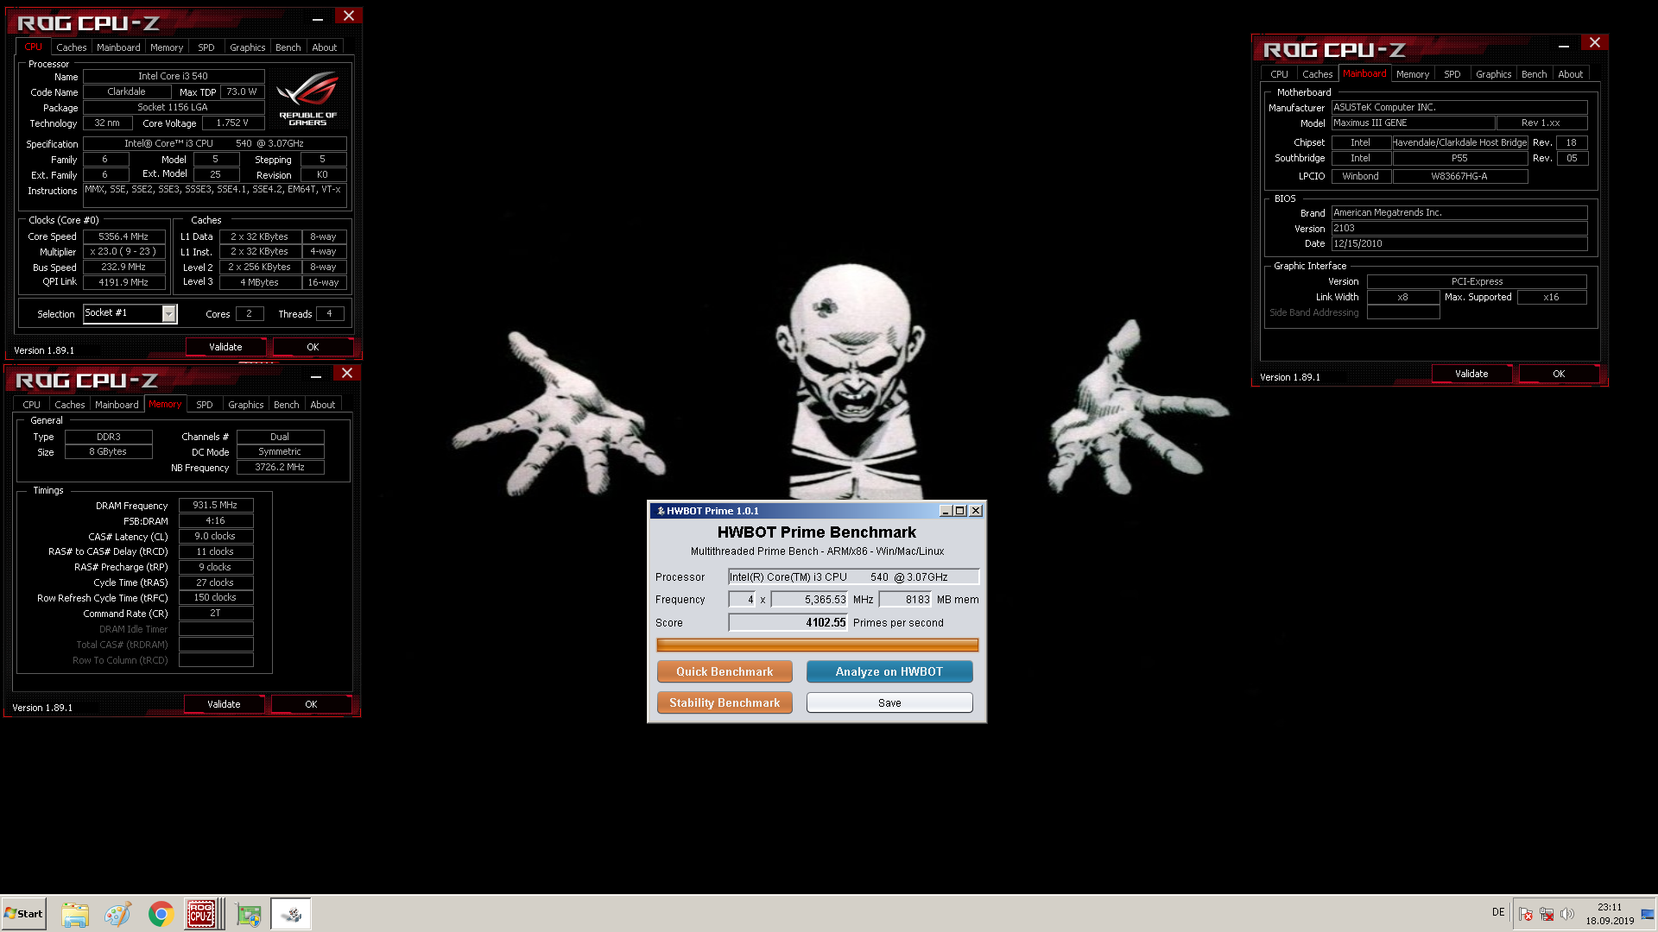Click the Score field showing 4102.55
Viewport: 1658px width, 932px height.
788,622
